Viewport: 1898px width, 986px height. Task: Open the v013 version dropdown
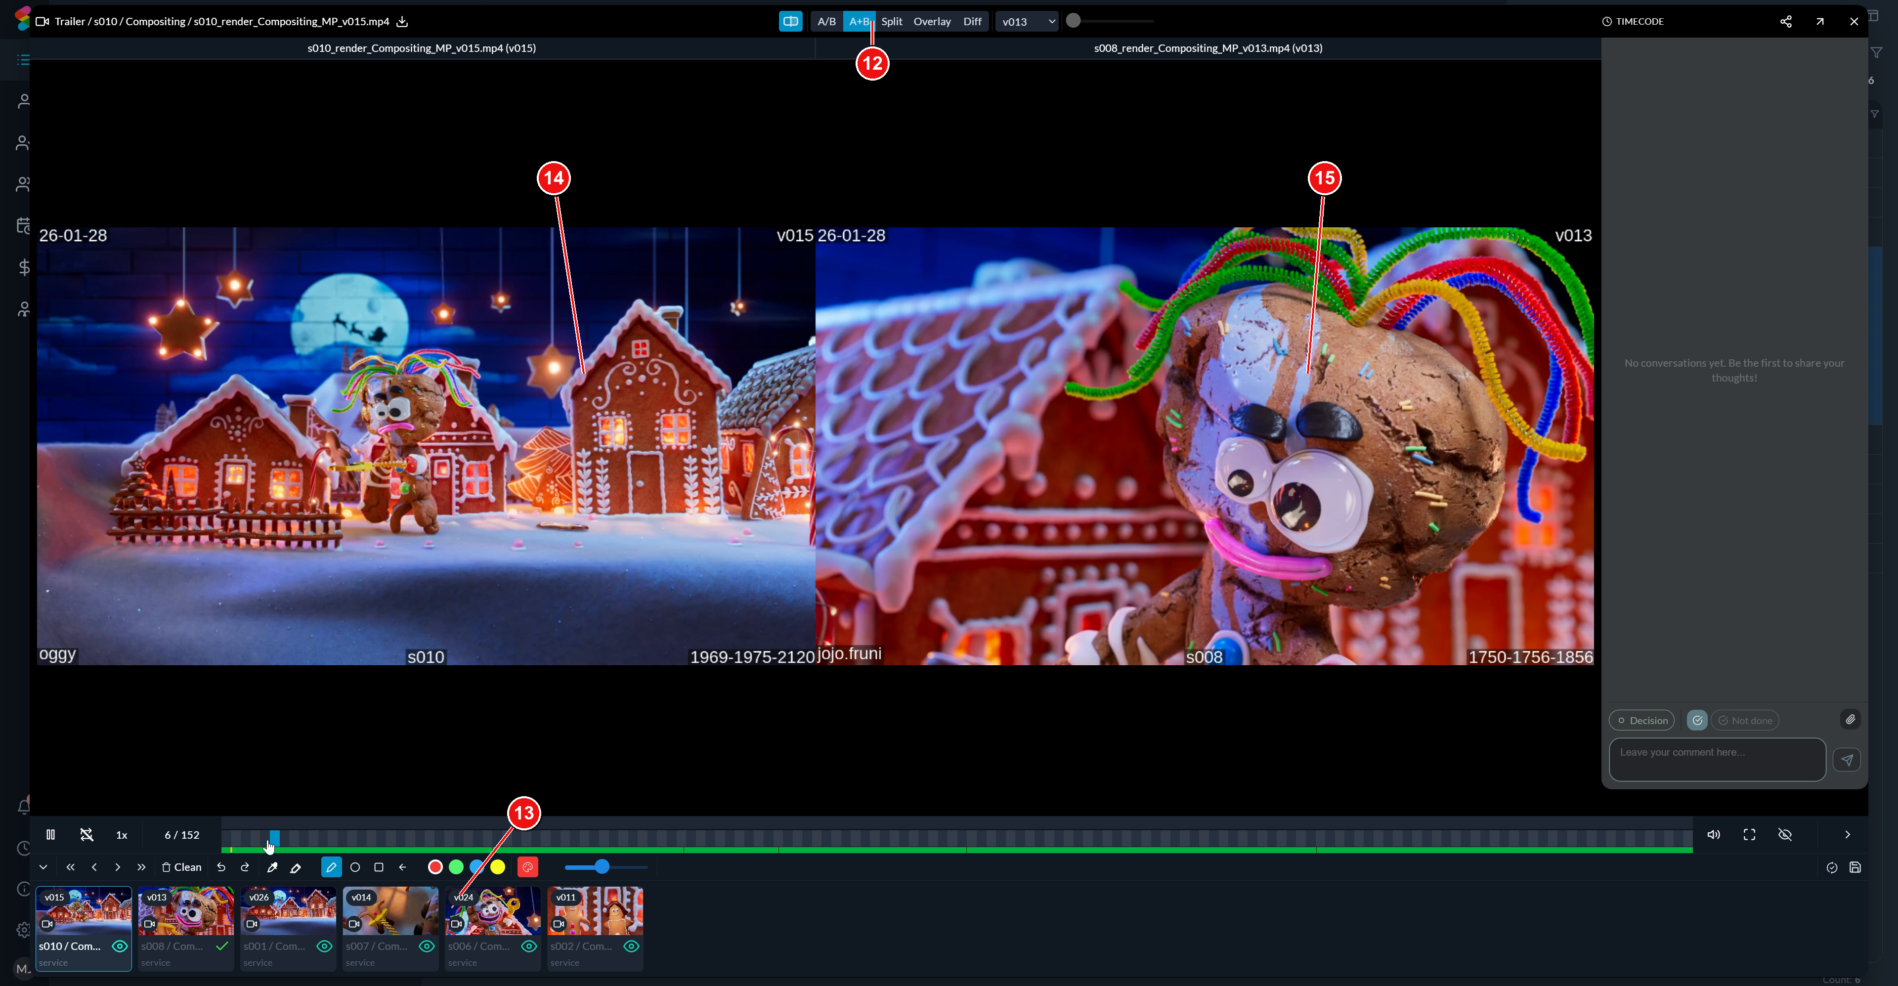pos(1027,21)
